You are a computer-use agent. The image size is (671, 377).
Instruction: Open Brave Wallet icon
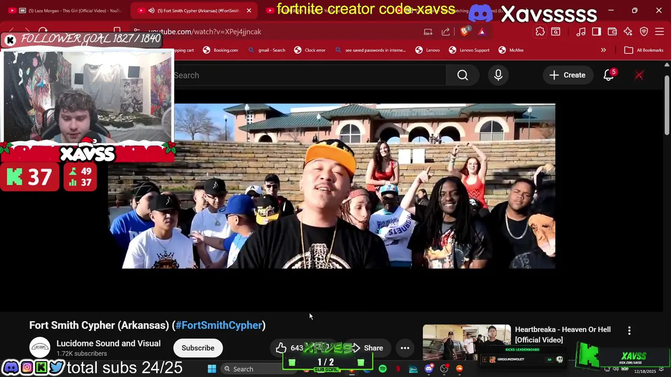[x=612, y=31]
